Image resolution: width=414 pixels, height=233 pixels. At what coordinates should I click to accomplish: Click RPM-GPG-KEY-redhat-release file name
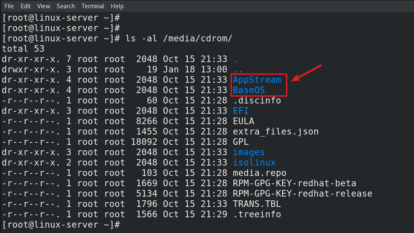point(303,194)
